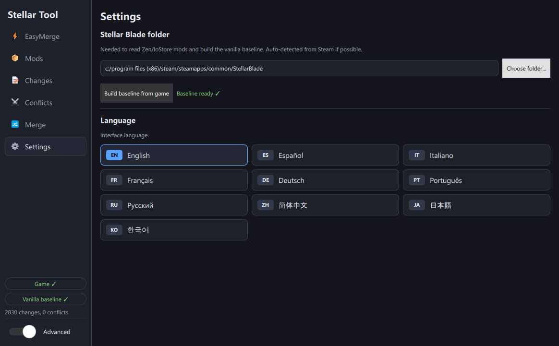The width and height of the screenshot is (559, 346).
Task: Click the Changes document icon
Action: click(15, 80)
